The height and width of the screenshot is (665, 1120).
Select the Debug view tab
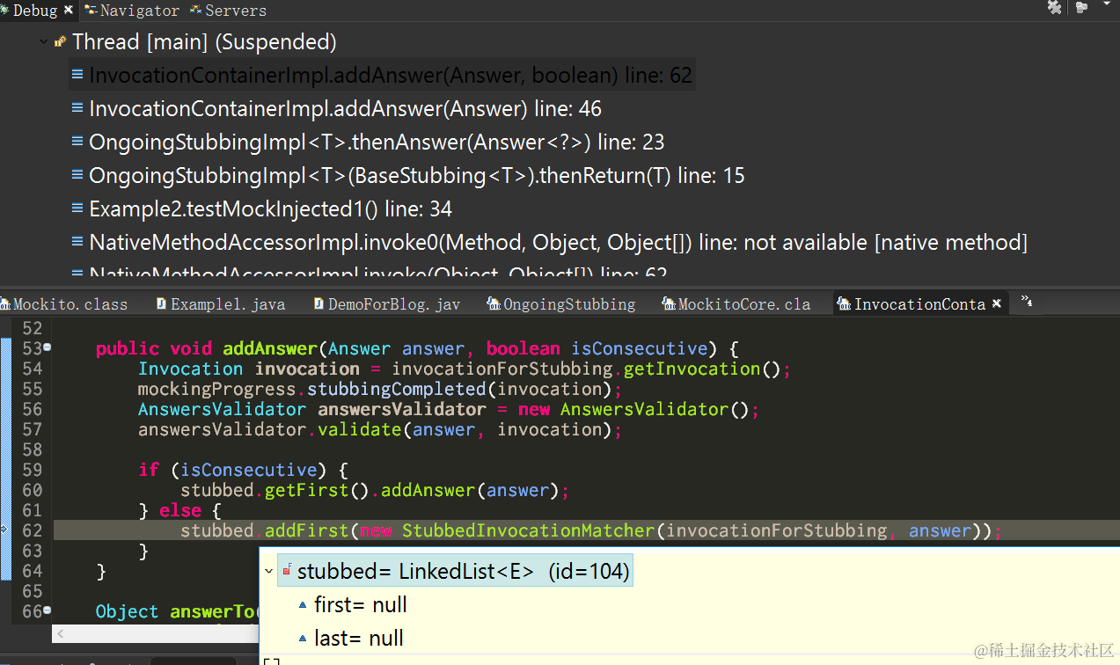point(34,11)
